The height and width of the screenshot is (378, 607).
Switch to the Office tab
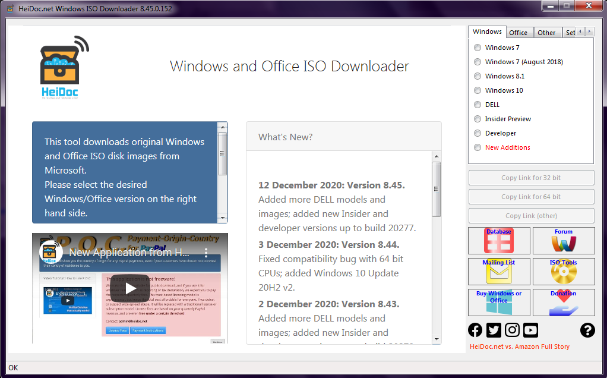tap(519, 33)
